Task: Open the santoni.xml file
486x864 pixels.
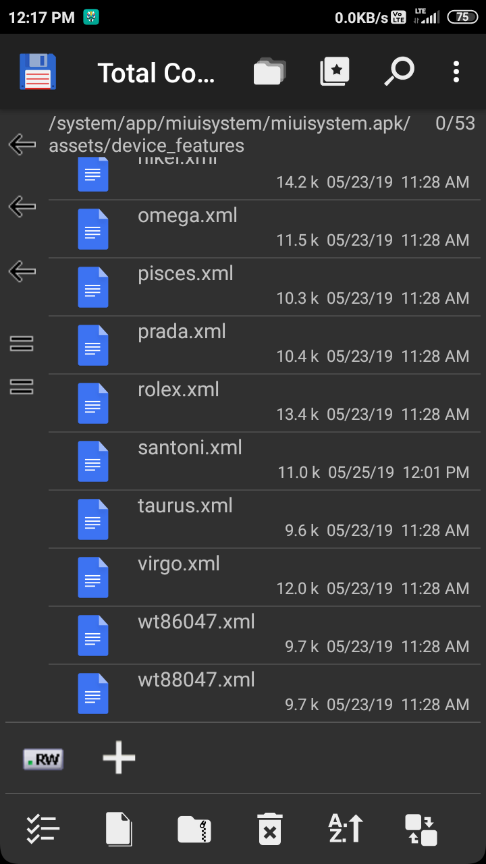Action: pos(259,461)
